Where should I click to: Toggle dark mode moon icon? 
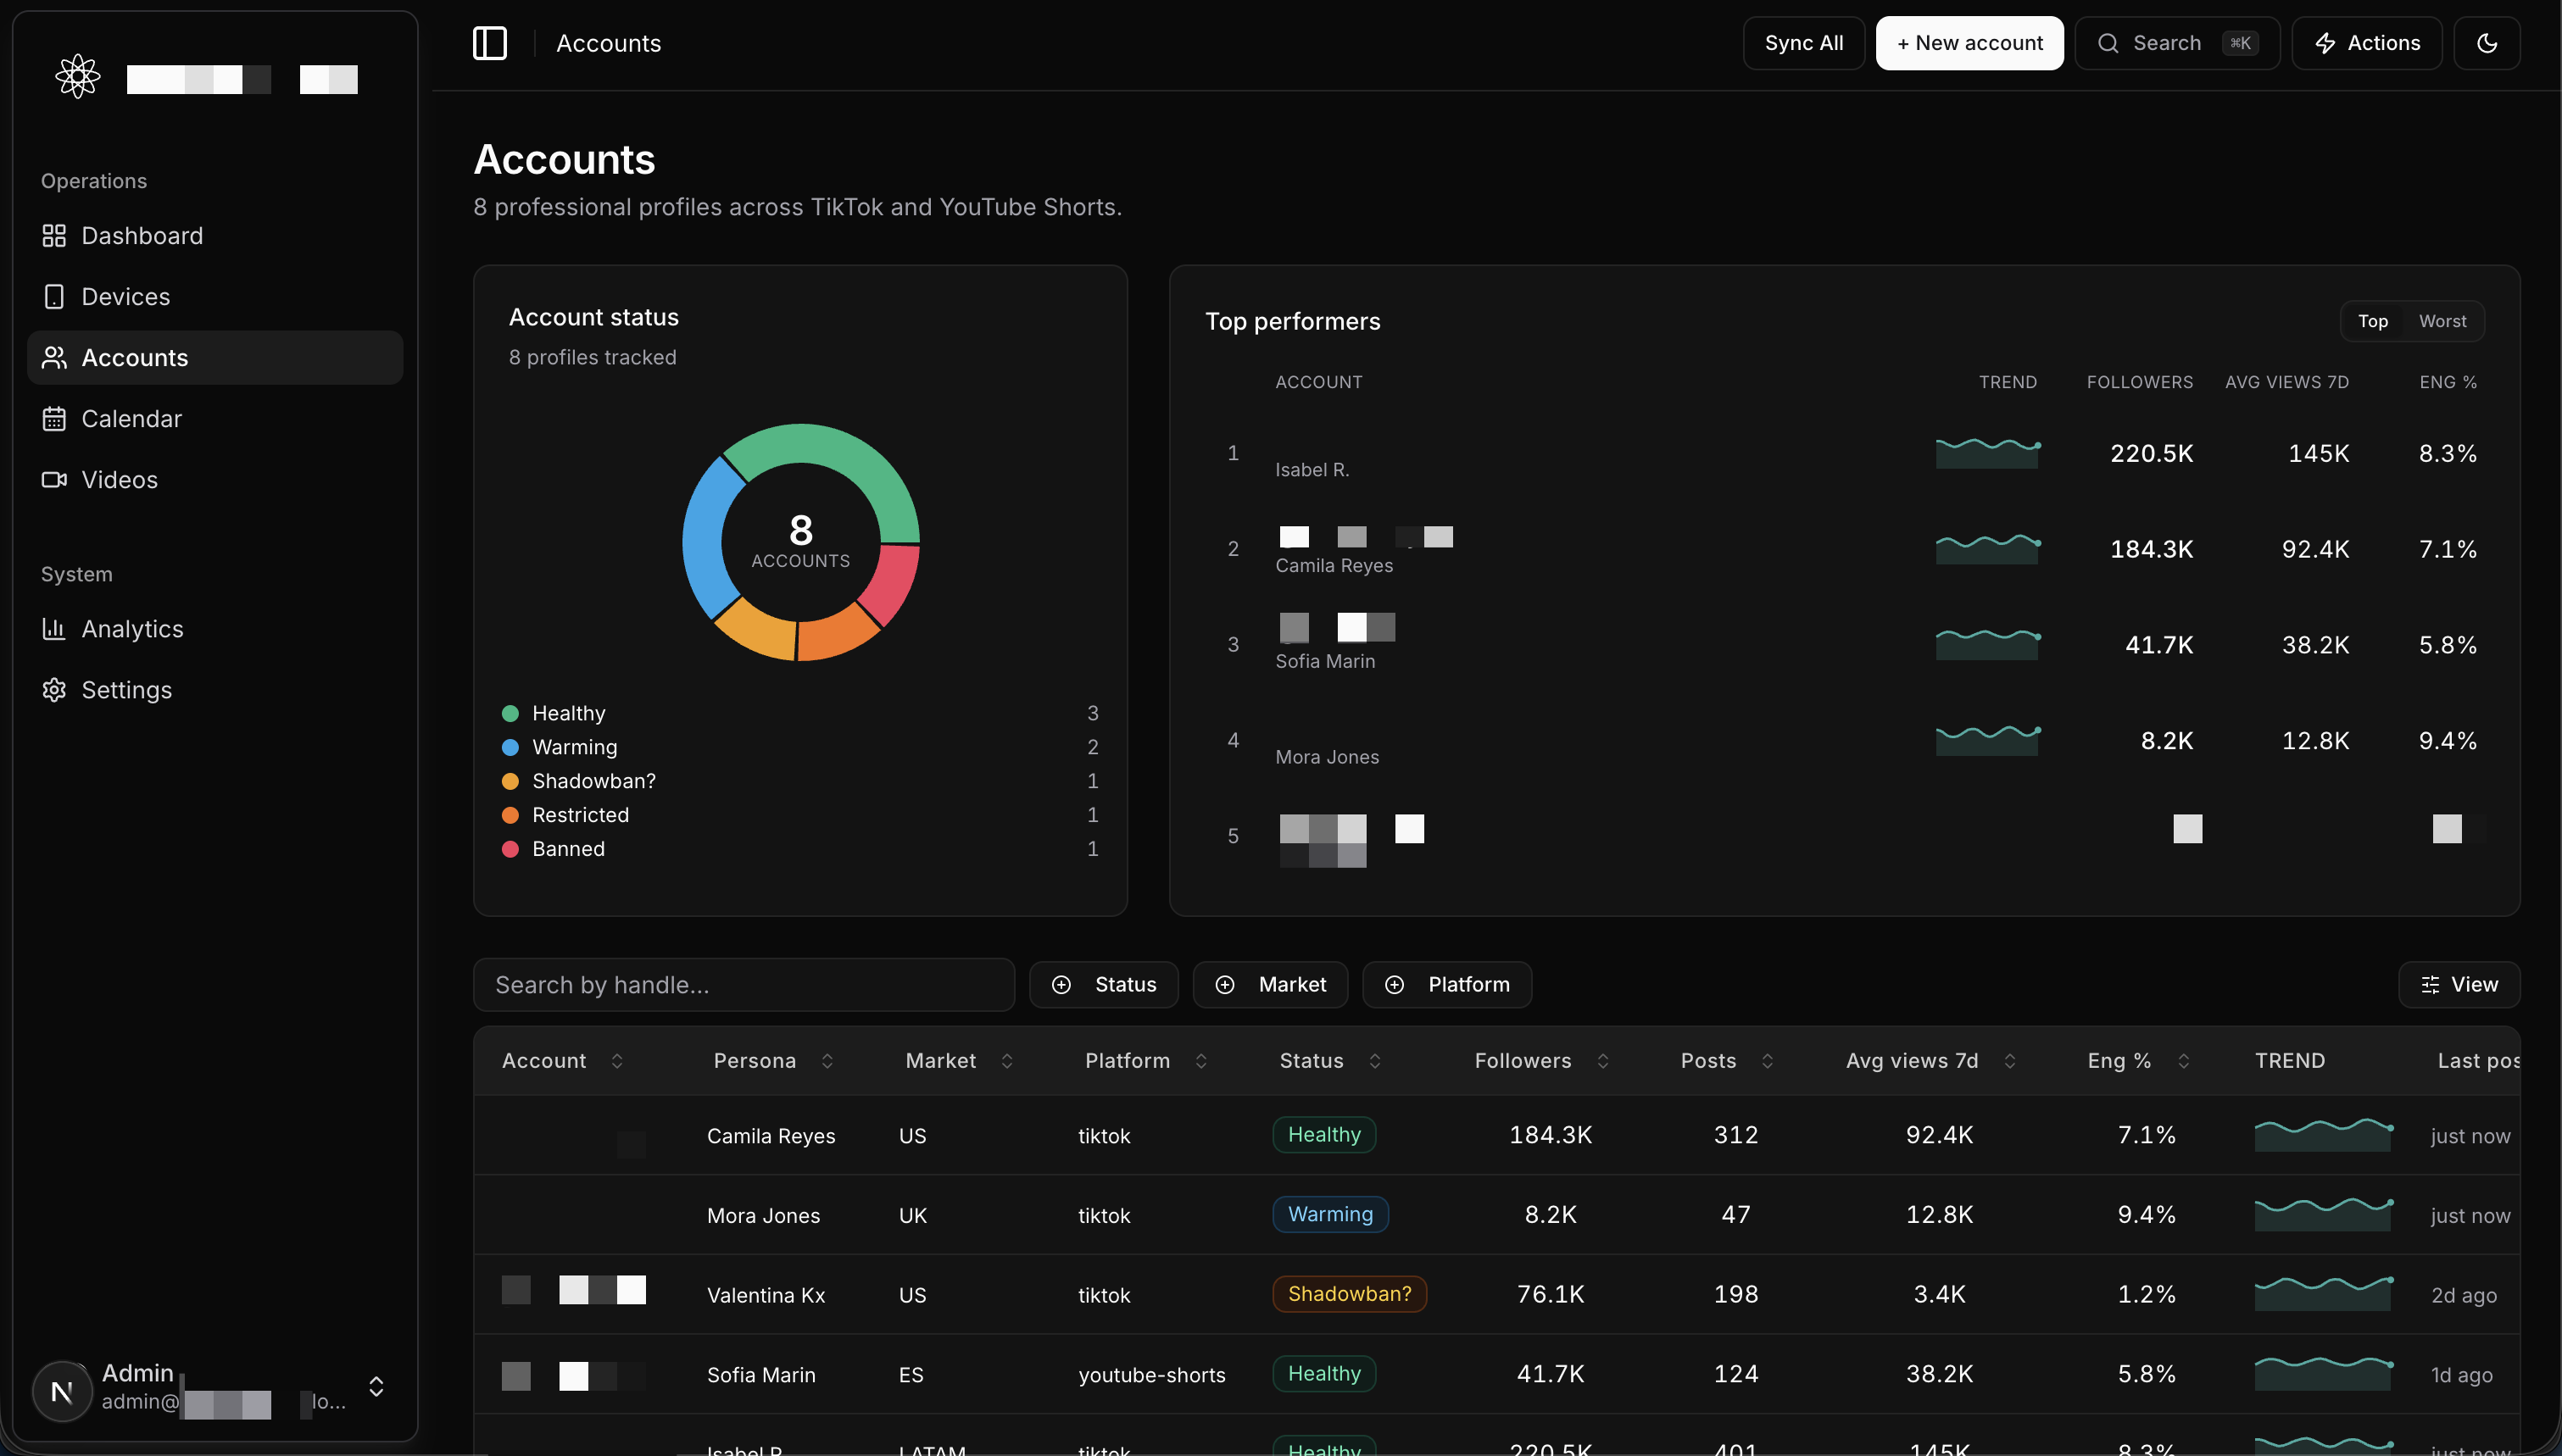click(2486, 43)
